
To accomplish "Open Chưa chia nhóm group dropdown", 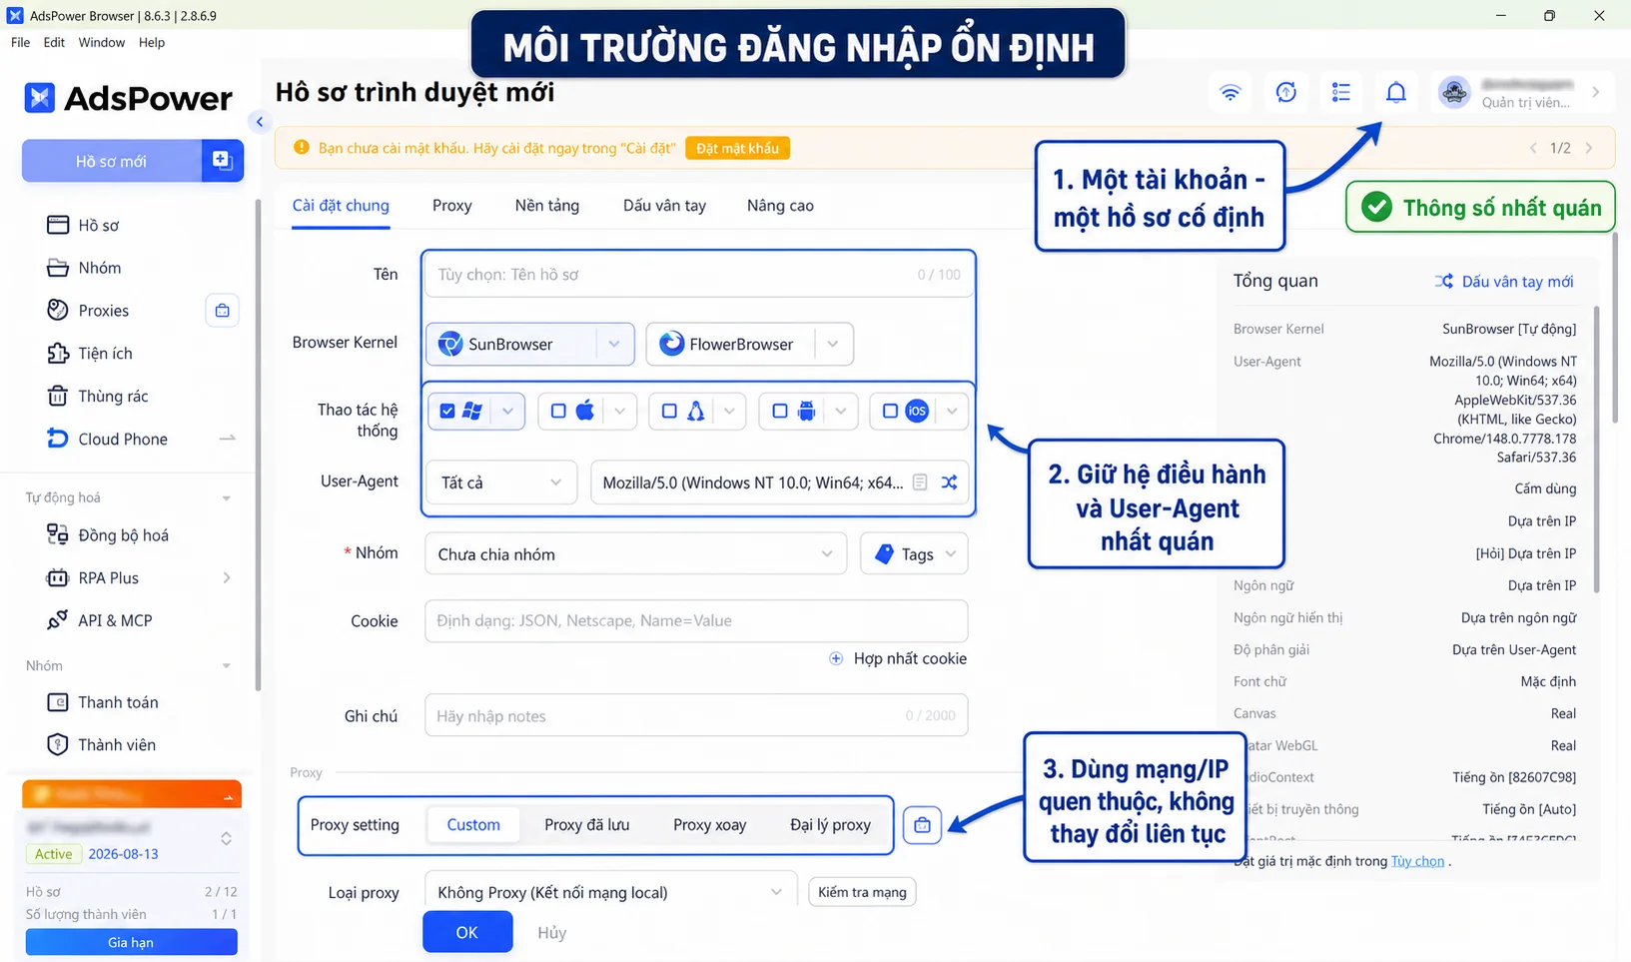I will pyautogui.click(x=635, y=553).
